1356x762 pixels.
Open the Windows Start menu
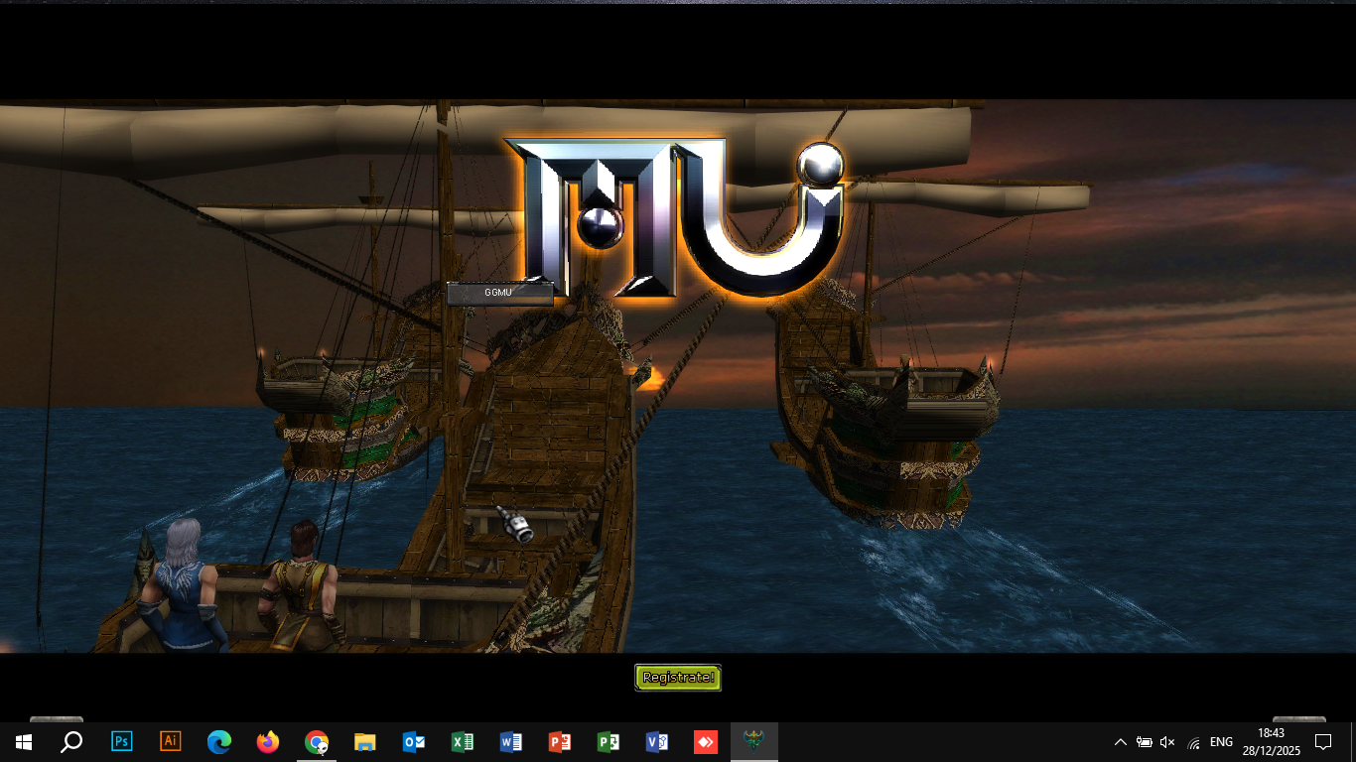pos(23,742)
